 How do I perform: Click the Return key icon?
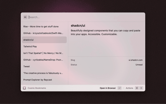[119, 88]
